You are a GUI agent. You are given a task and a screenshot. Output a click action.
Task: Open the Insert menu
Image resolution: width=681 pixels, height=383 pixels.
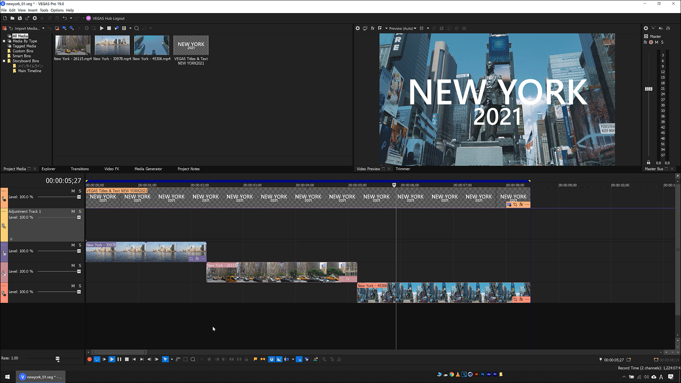point(33,10)
